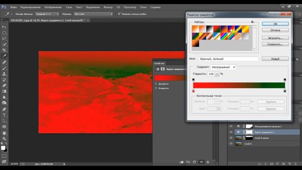
Task: Select the Quick Selection brush tool
Action: click(x=4, y=44)
